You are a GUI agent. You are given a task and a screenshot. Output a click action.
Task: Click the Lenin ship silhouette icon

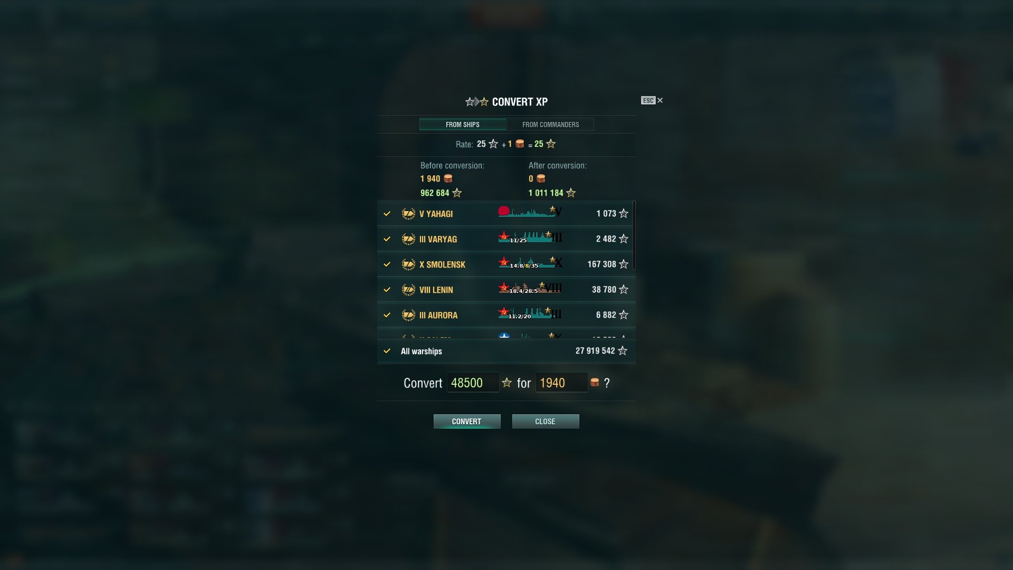(x=530, y=288)
